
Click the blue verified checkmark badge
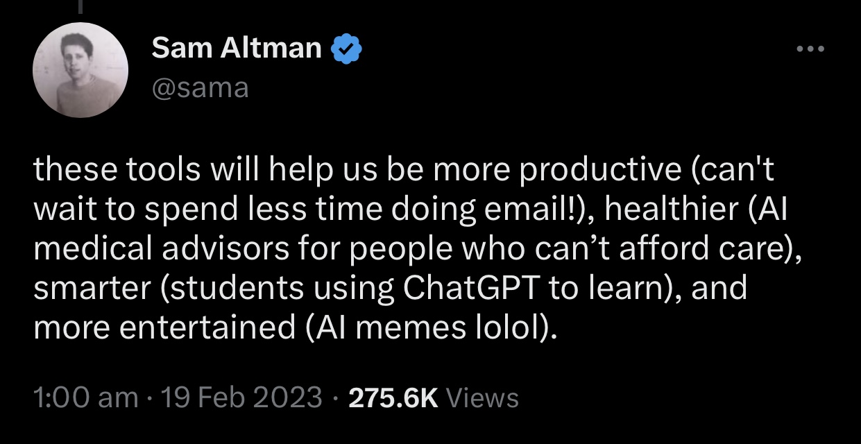pos(346,49)
